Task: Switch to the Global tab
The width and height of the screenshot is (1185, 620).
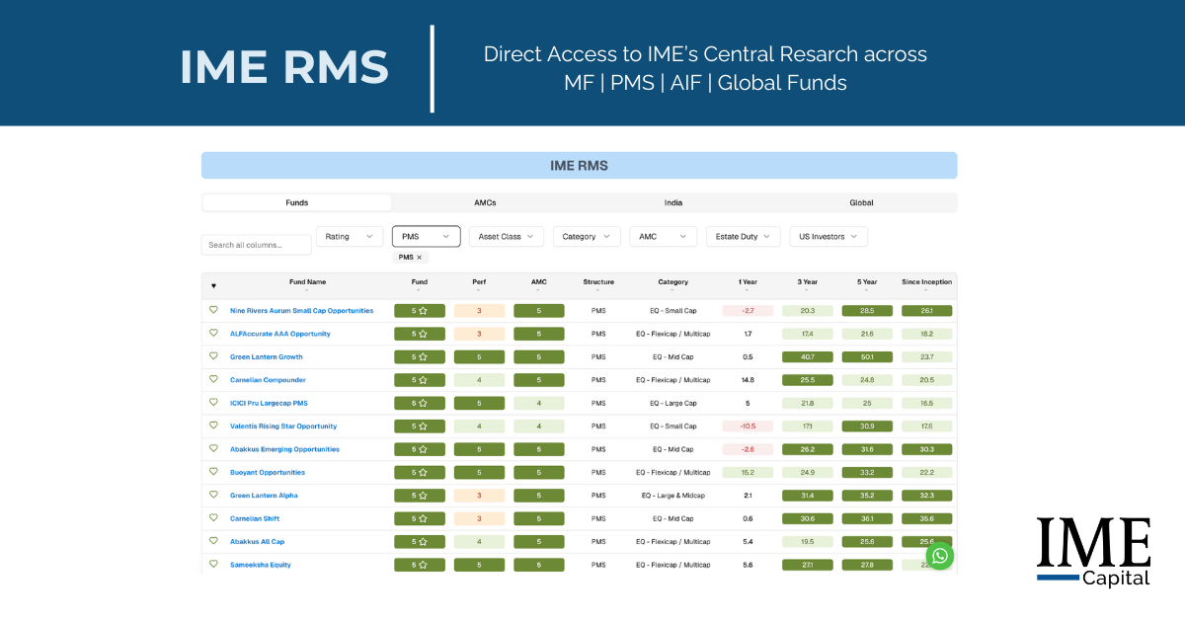Action: [x=861, y=202]
